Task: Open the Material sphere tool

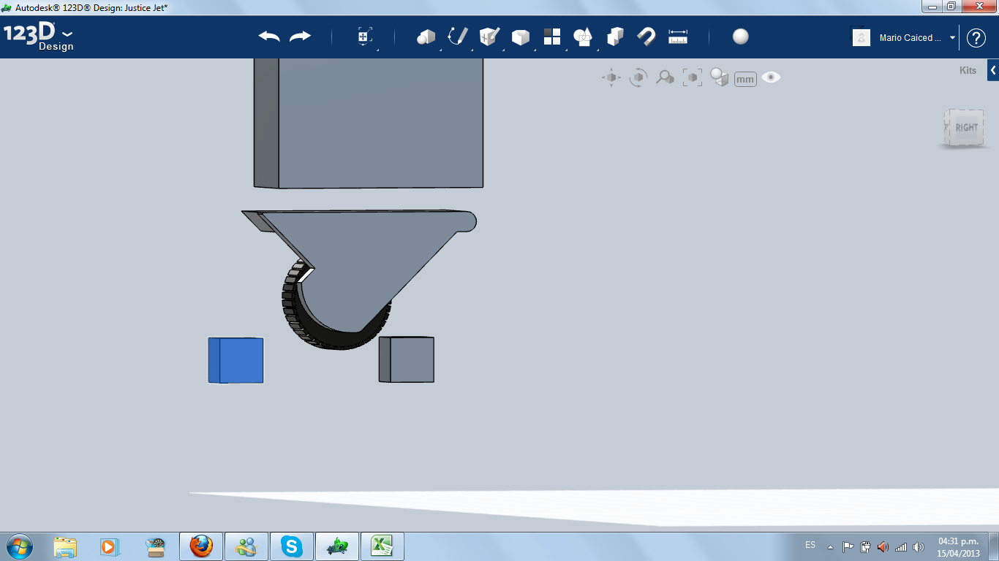Action: click(x=741, y=37)
